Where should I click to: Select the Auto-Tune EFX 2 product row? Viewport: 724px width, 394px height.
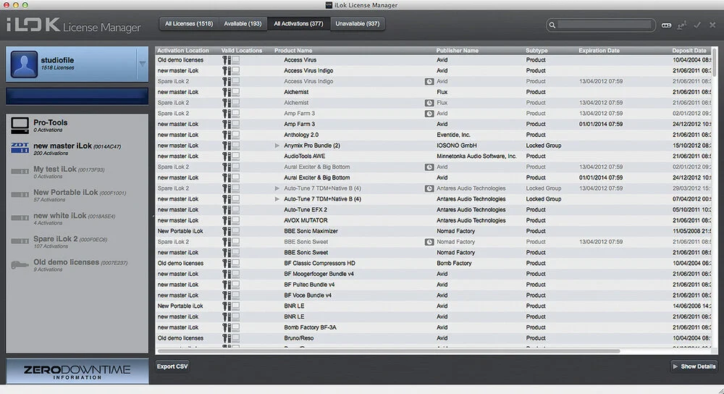pyautogui.click(x=434, y=210)
